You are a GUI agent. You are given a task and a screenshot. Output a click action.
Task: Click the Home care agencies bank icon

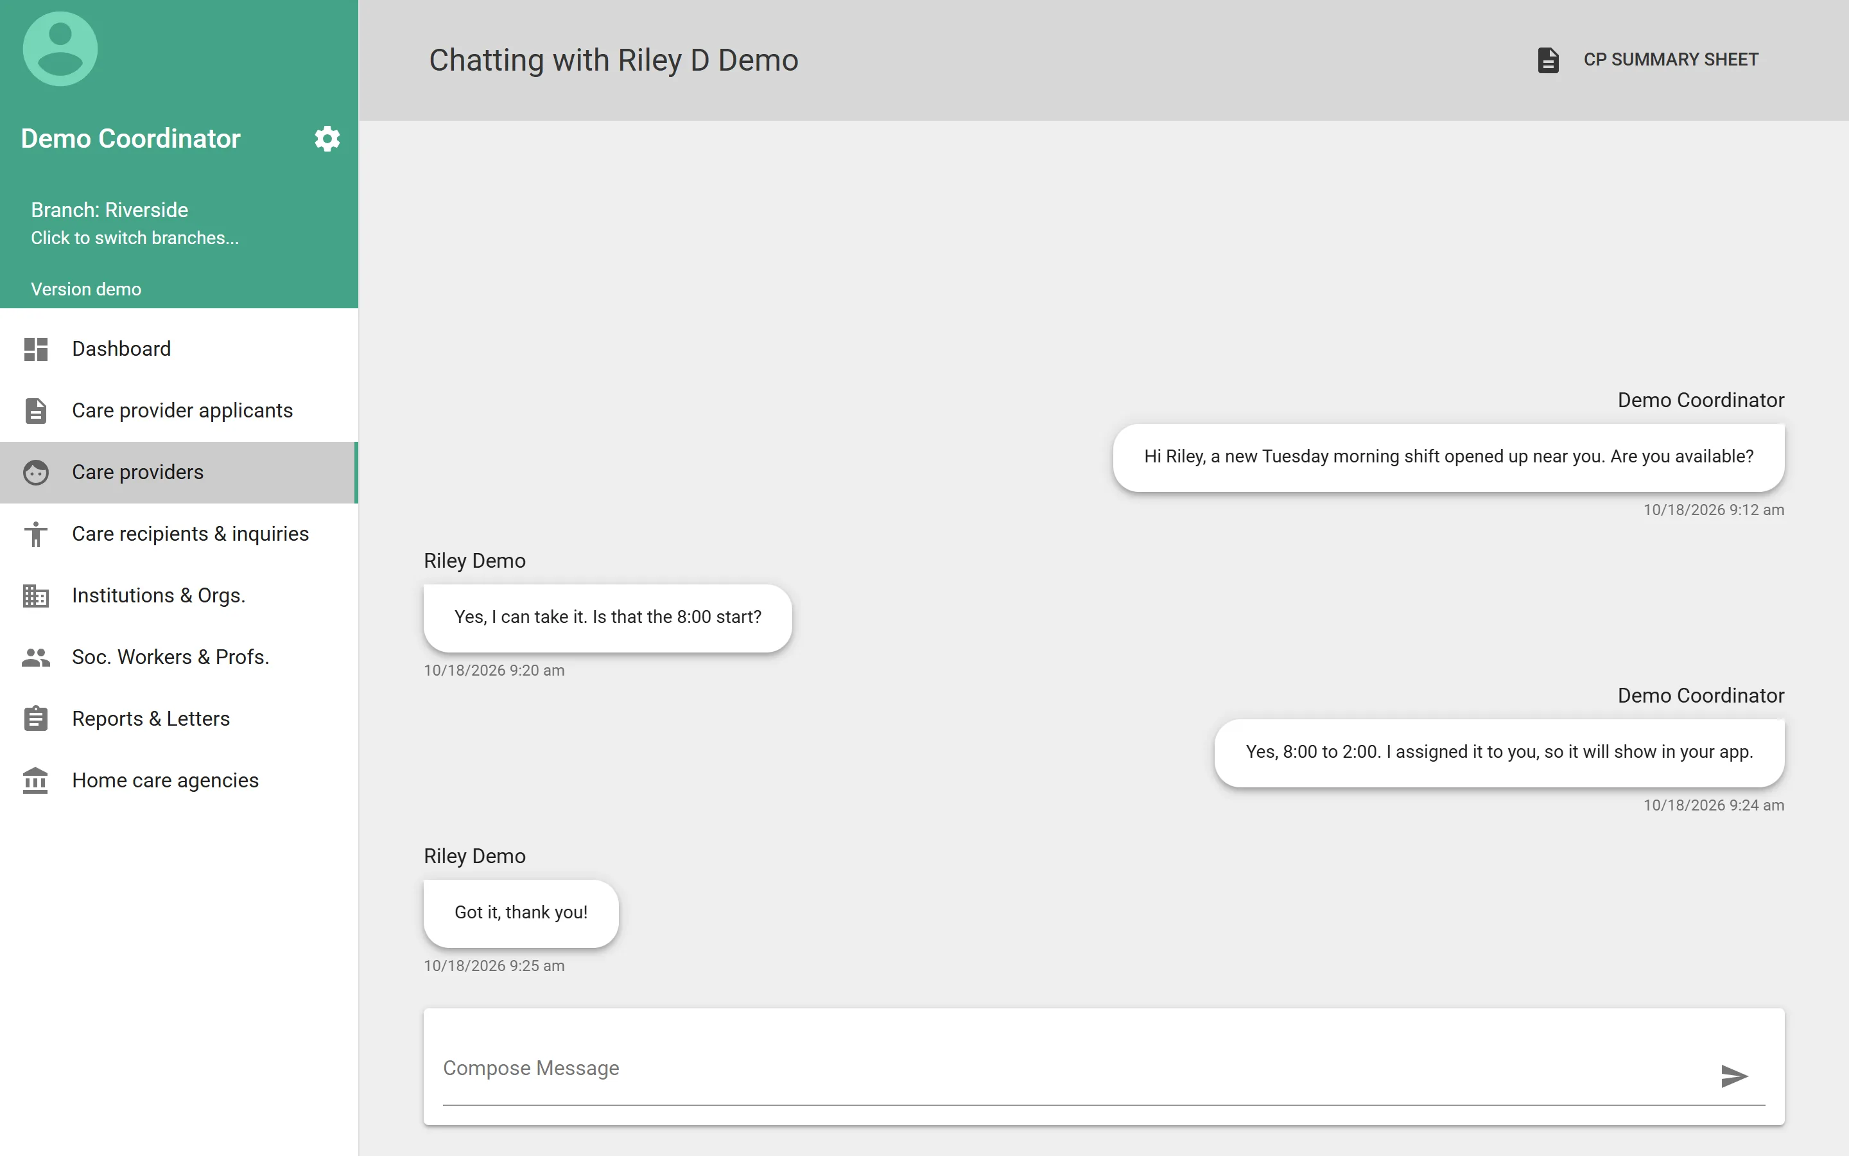pos(36,780)
